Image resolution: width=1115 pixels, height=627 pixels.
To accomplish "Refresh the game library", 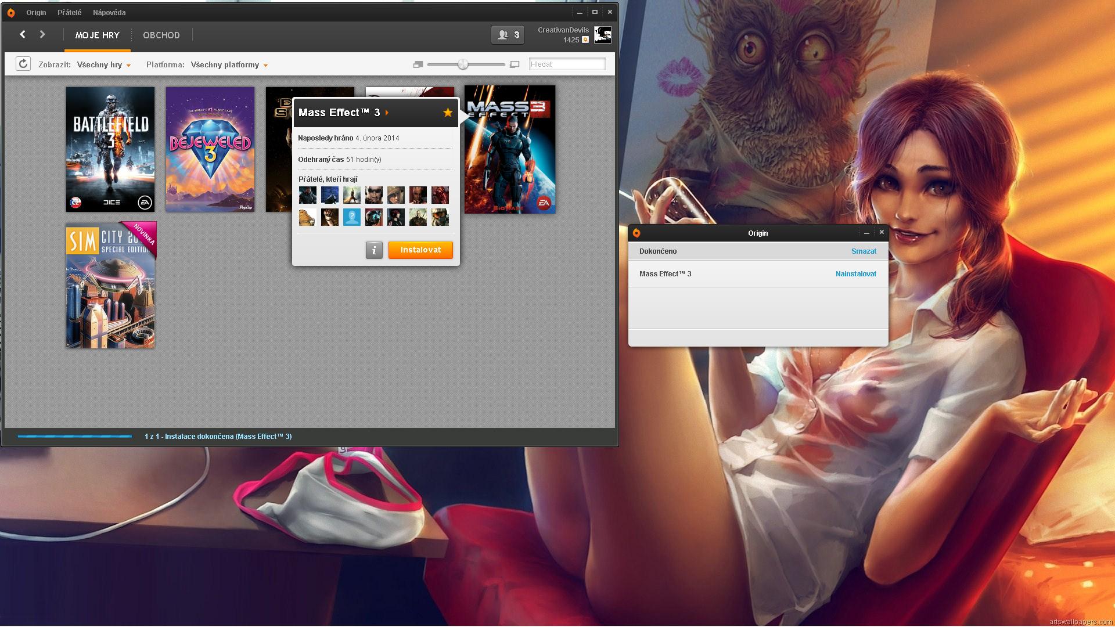I will tap(23, 64).
